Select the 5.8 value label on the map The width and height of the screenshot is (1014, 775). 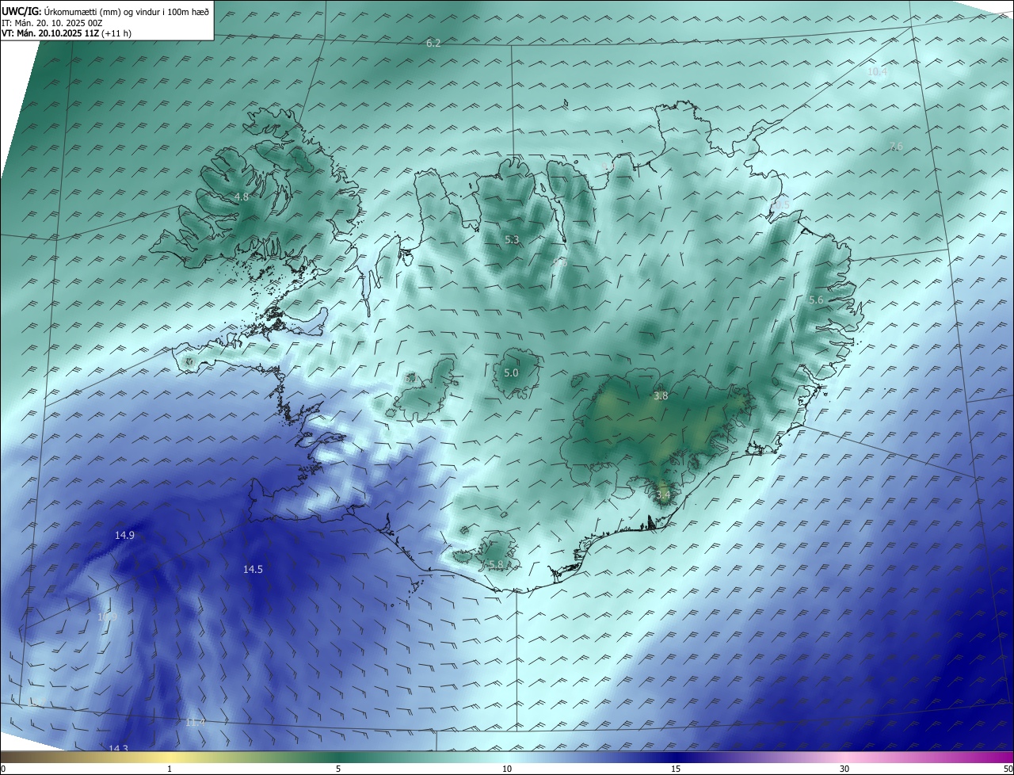tap(496, 564)
